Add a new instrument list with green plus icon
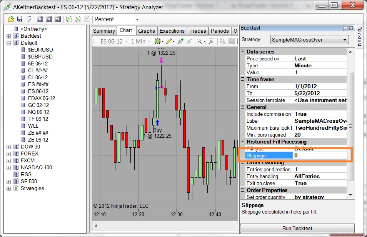367x237 pixels. tap(69, 19)
